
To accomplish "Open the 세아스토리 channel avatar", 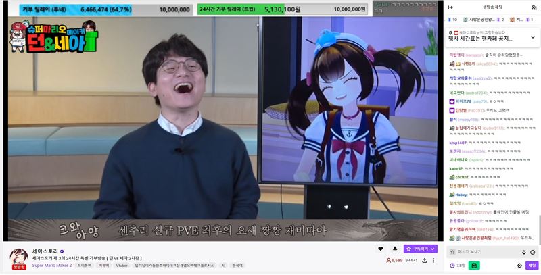I will coord(19,257).
